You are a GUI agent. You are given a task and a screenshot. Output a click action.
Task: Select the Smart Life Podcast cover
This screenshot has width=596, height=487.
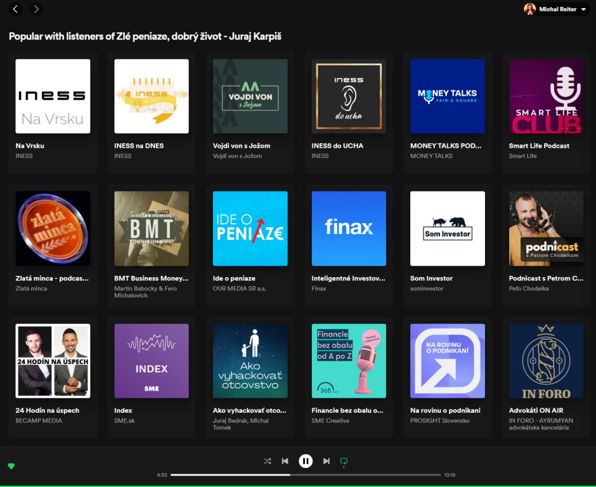coord(546,96)
